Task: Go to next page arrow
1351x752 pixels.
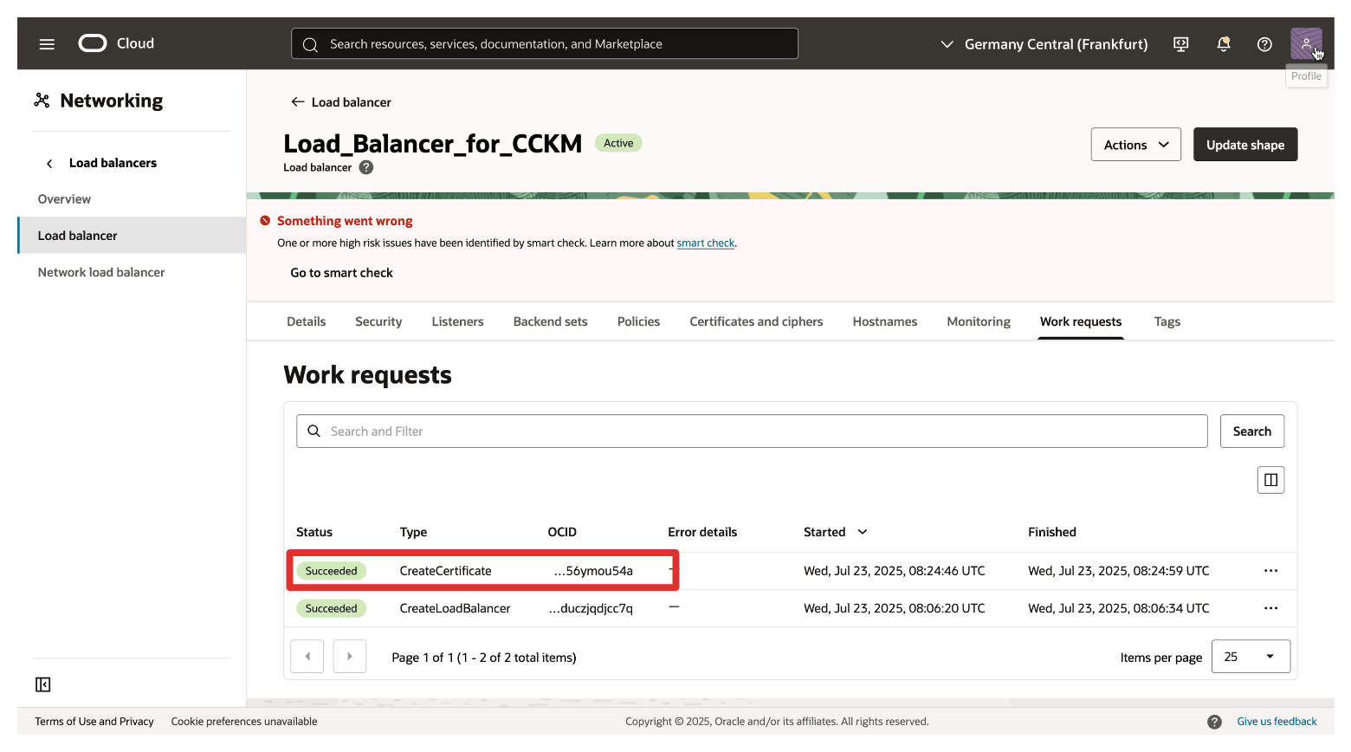Action: (350, 657)
